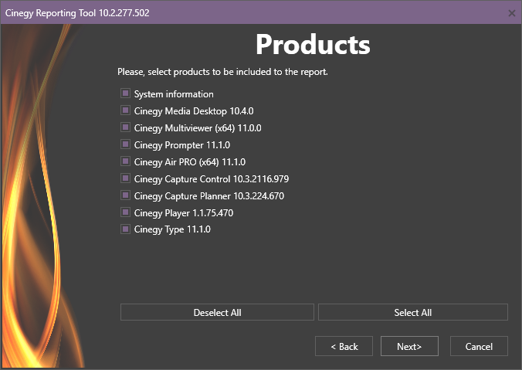
Task: Click the "Cinegy Player 1.1.75.470" label
Action: [184, 213]
